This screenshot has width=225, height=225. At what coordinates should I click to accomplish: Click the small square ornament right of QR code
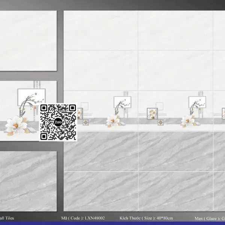click(x=85, y=122)
